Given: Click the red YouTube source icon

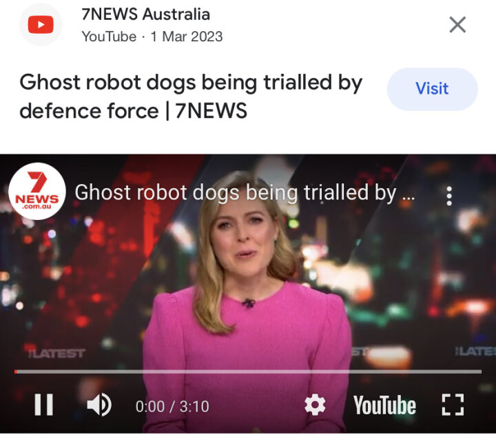Looking at the screenshot, I should coord(41,24).
